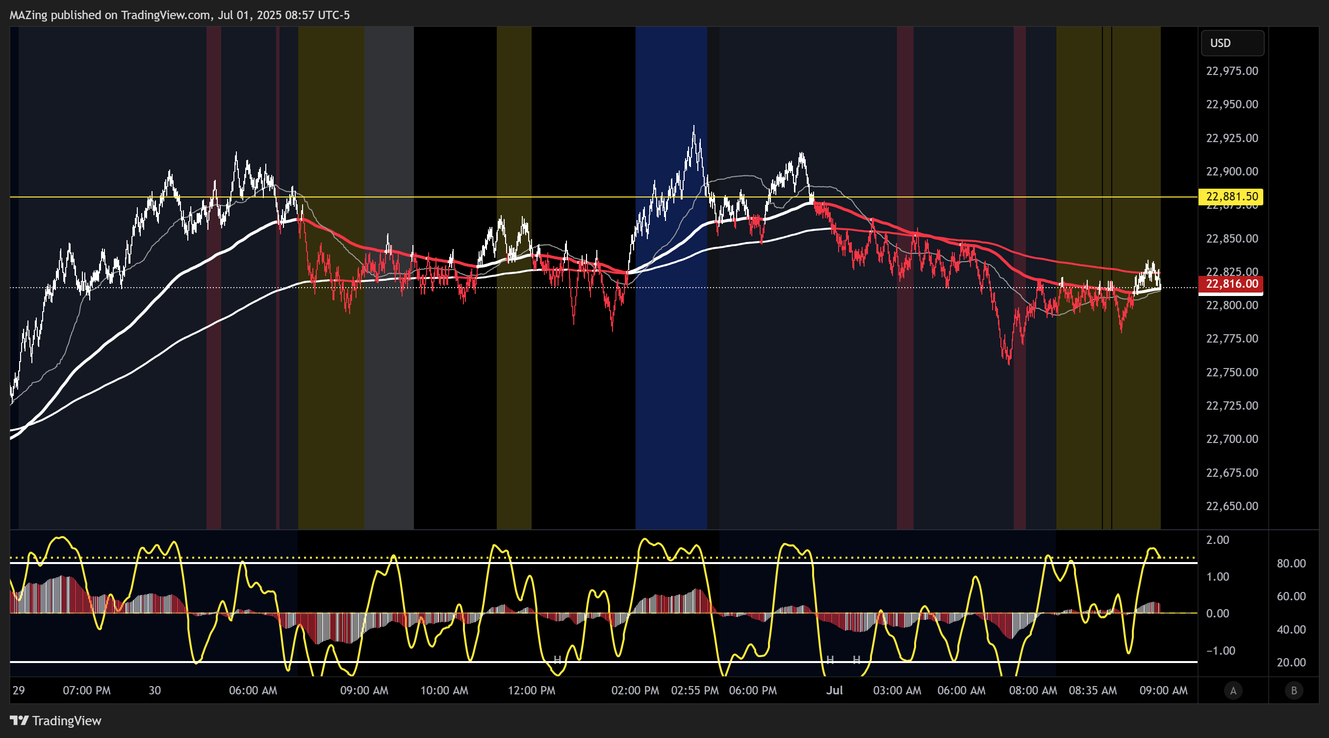Image resolution: width=1329 pixels, height=738 pixels.
Task: Click the 22,950.00 price axis label
Action: point(1232,104)
